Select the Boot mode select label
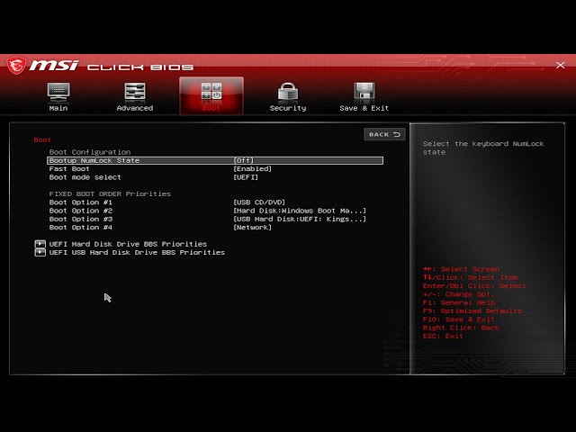 pos(85,177)
